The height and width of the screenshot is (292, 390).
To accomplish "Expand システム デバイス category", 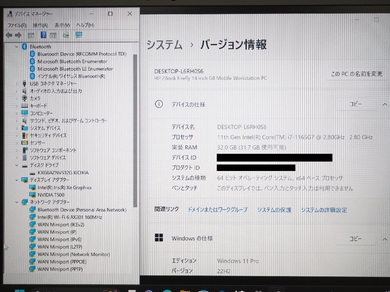I will pyautogui.click(x=17, y=128).
